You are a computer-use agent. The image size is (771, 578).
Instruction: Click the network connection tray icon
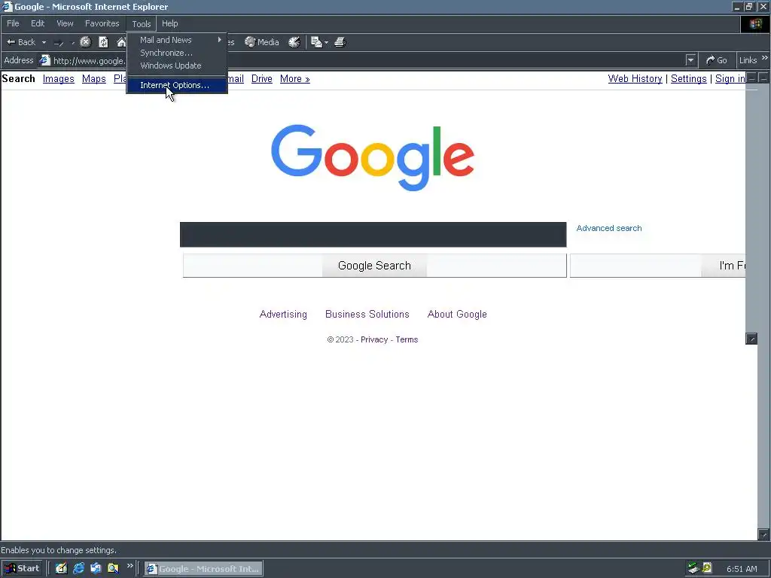pyautogui.click(x=693, y=568)
